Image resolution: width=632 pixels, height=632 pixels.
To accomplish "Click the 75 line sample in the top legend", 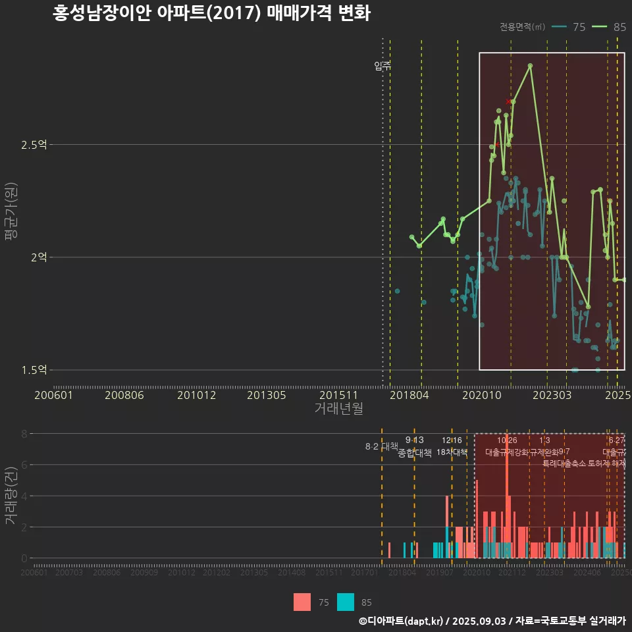I will 559,27.
